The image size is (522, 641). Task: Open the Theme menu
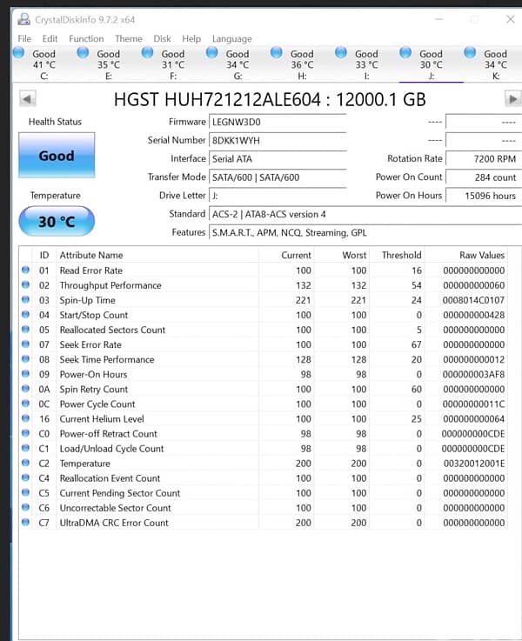point(129,39)
